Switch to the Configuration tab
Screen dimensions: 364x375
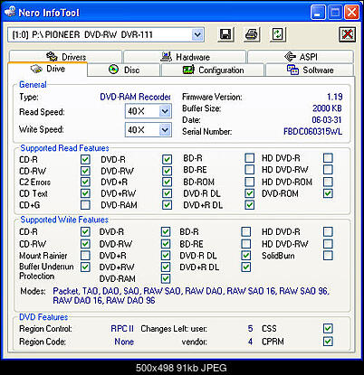click(x=213, y=70)
